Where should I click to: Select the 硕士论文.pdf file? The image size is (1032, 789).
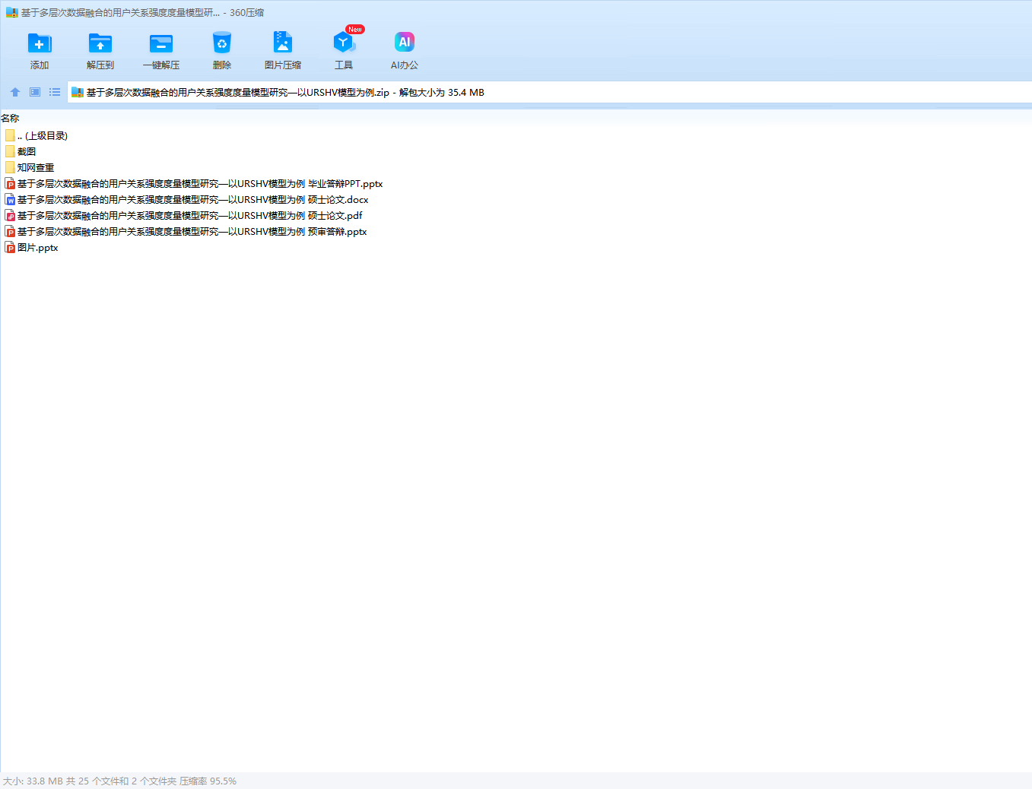click(x=189, y=216)
